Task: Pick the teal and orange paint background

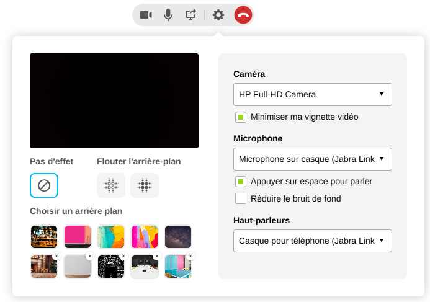Action: click(x=111, y=236)
